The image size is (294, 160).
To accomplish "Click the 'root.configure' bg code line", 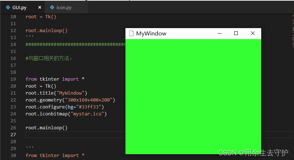I will (x=65, y=107).
